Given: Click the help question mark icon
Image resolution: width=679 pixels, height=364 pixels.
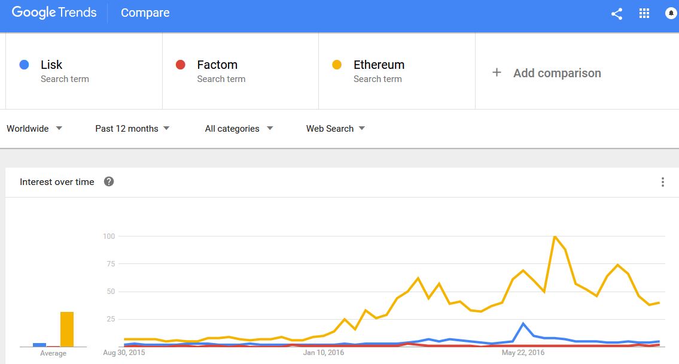Looking at the screenshot, I should coord(109,181).
